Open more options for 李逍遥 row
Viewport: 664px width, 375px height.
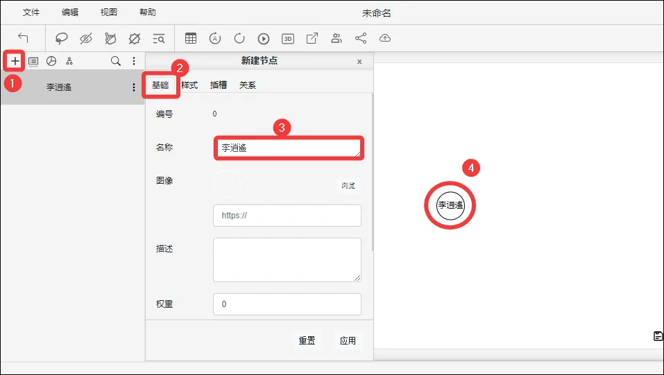(x=134, y=87)
